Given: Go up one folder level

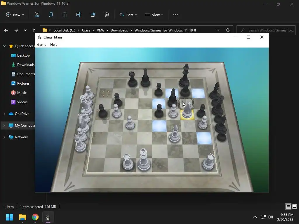Looking at the screenshot, I should (x=34, y=30).
